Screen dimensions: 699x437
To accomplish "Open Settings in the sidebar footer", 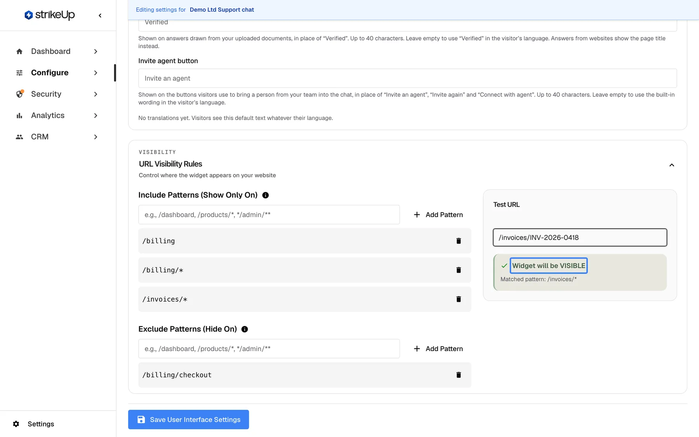I will pyautogui.click(x=41, y=424).
